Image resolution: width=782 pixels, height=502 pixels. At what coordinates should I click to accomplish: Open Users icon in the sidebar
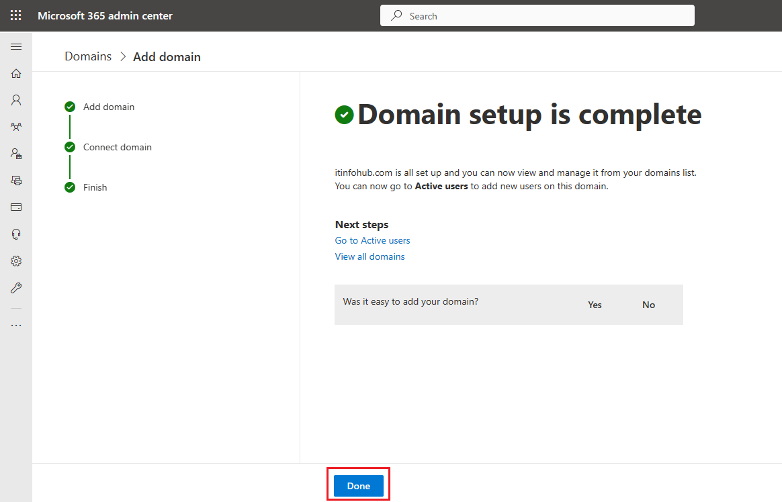[x=16, y=100]
